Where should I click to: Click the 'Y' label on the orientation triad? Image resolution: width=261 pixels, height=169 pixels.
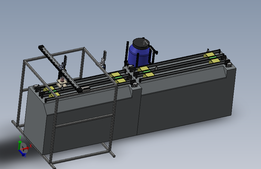(x=20, y=137)
